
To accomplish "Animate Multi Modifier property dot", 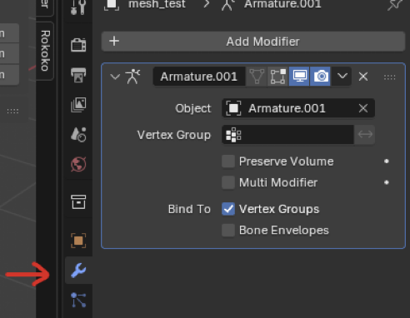I will pos(387,182).
